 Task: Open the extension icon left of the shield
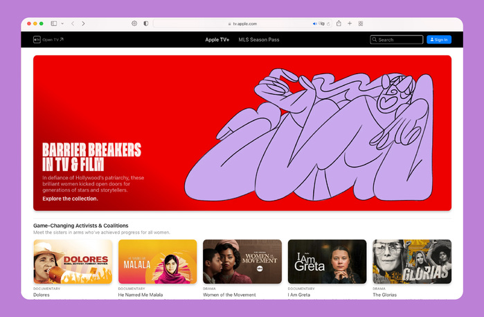[134, 24]
